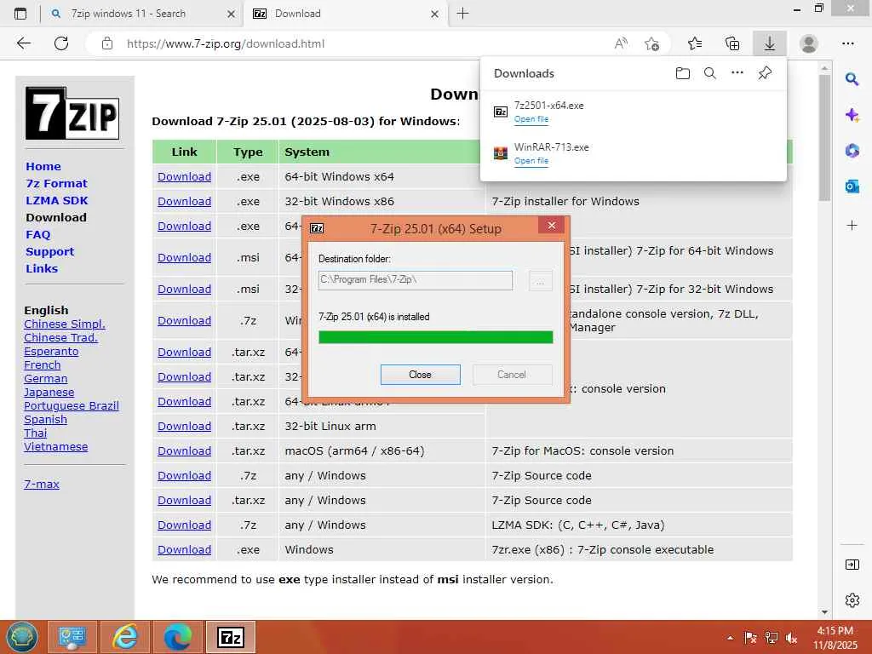Open the tab actions menu icon
This screenshot has height=654, width=872.
tap(20, 14)
